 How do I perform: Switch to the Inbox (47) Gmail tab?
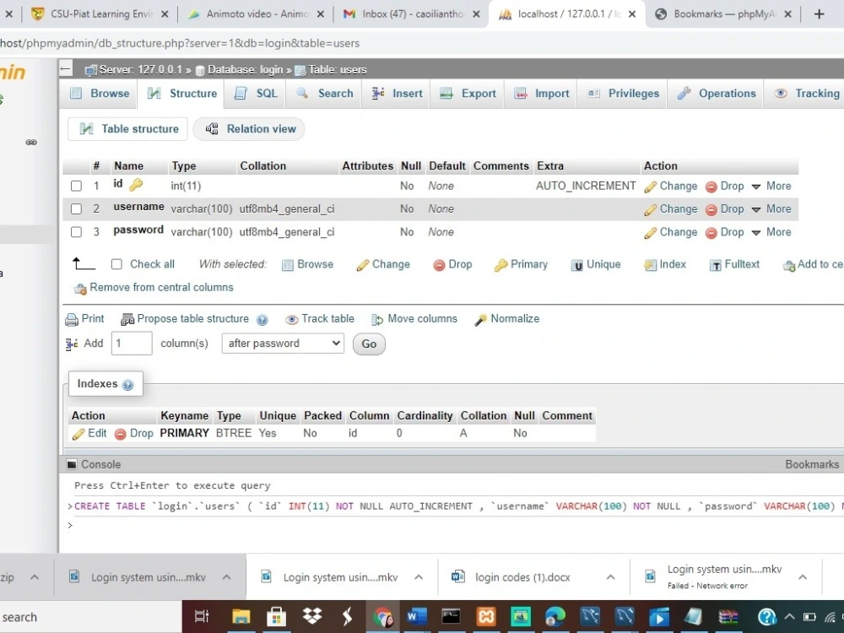point(410,14)
